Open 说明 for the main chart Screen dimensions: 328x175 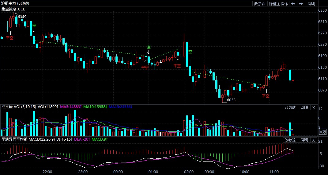311,4
